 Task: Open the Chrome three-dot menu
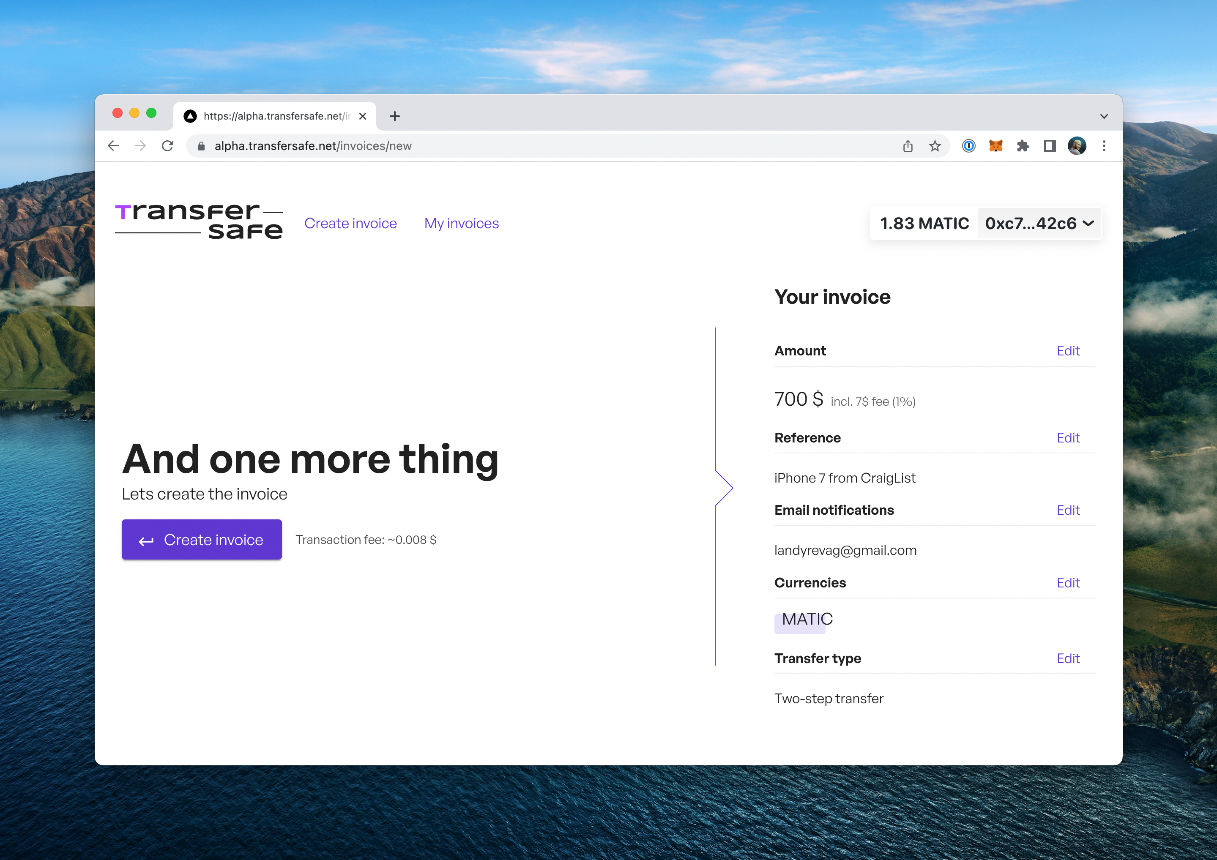tap(1104, 146)
